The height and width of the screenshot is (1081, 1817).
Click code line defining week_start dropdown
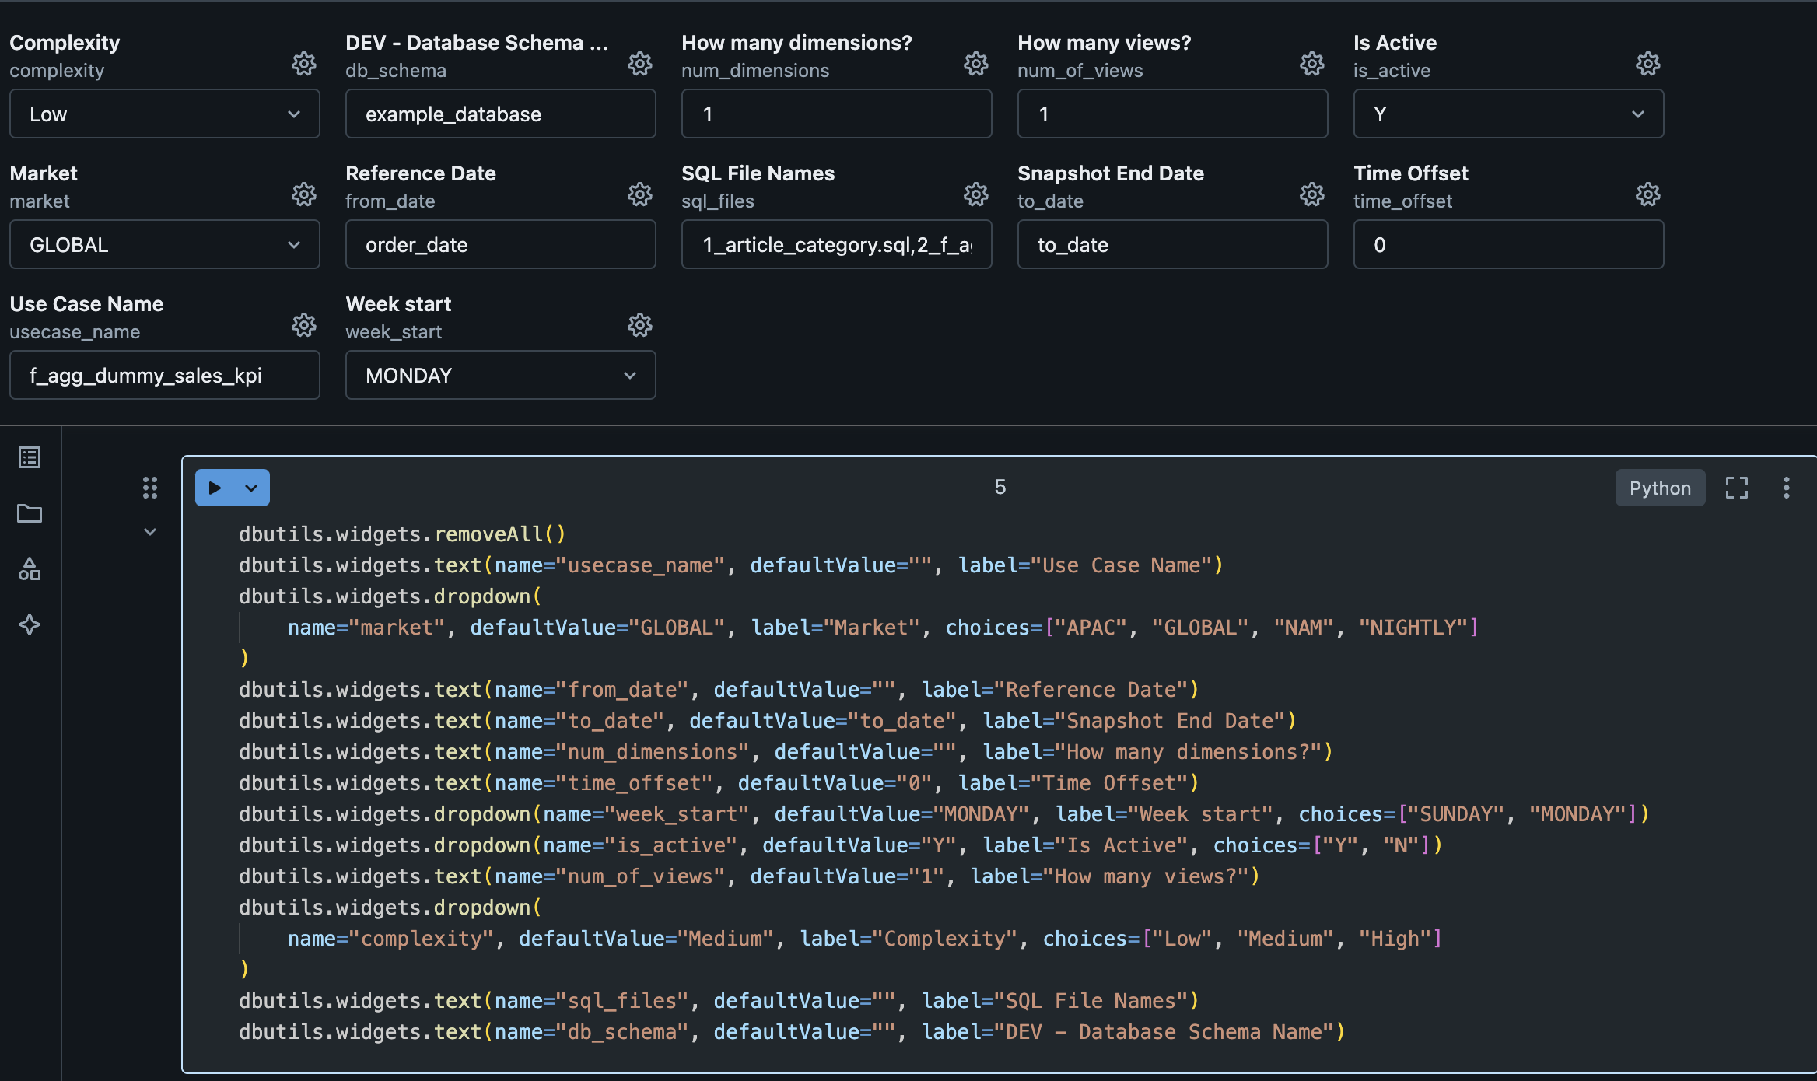pos(944,814)
